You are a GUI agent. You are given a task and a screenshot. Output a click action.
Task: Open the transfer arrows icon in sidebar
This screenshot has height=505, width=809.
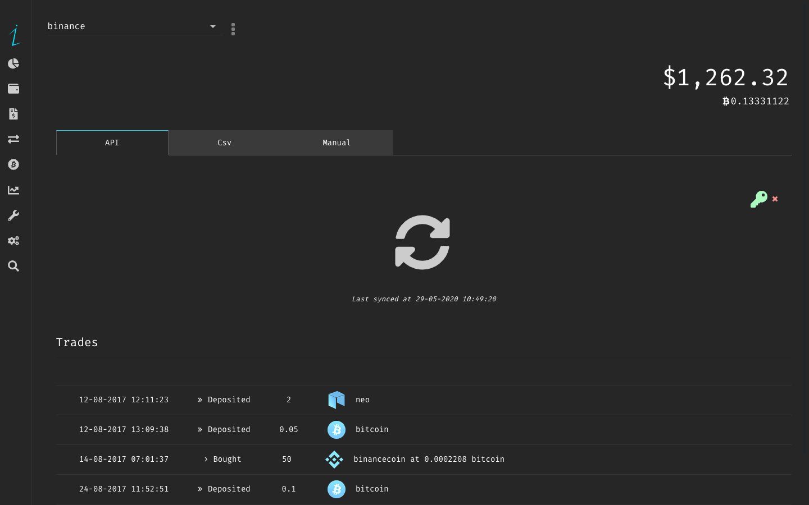13,139
